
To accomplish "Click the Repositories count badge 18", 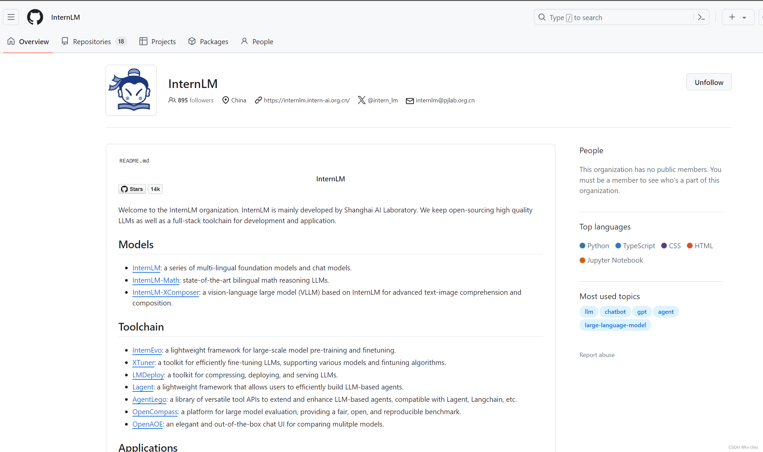I will pyautogui.click(x=121, y=41).
